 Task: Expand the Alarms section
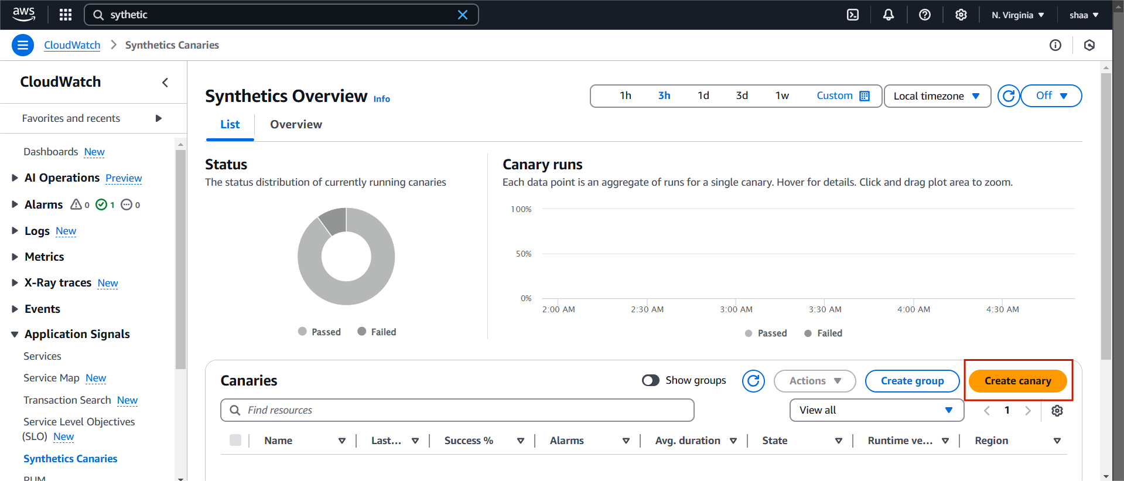click(x=15, y=204)
